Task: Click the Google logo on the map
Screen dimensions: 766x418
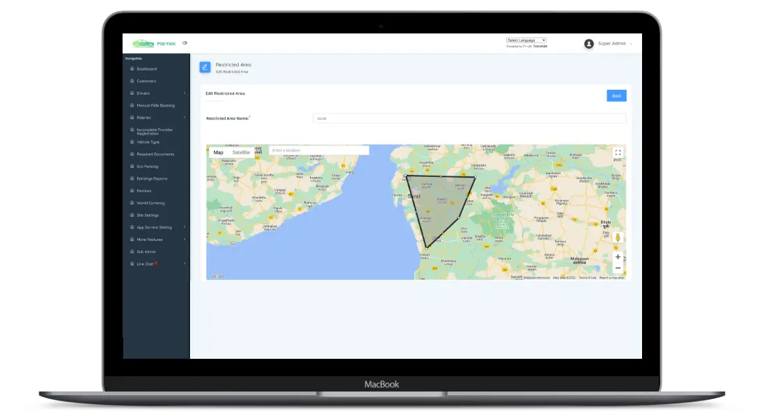Action: 217,276
